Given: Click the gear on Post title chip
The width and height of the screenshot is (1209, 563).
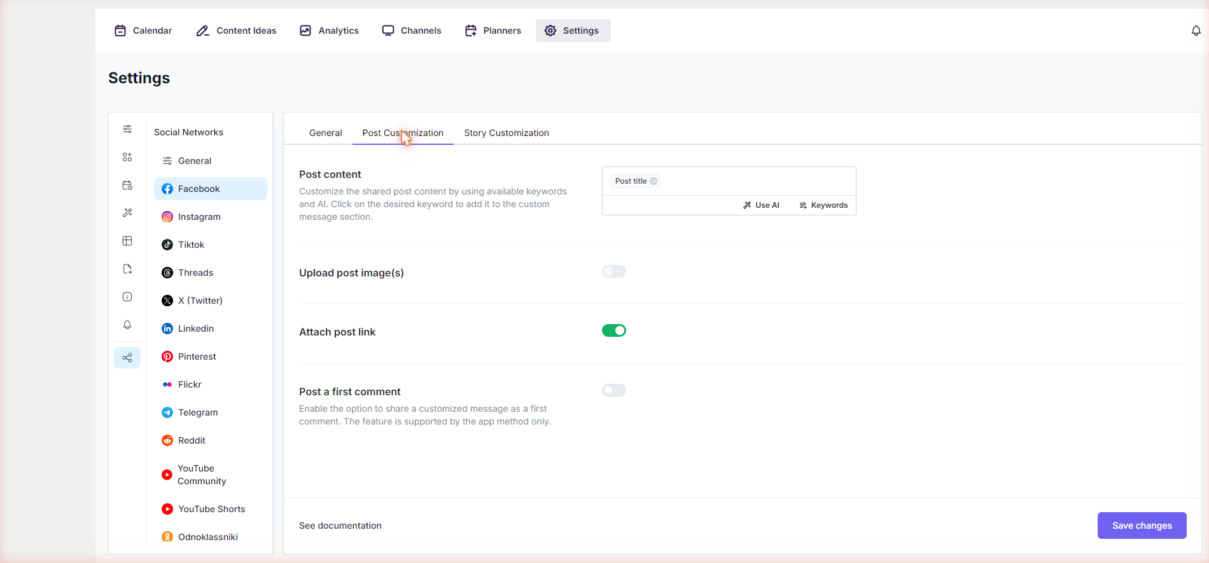Looking at the screenshot, I should [x=653, y=181].
